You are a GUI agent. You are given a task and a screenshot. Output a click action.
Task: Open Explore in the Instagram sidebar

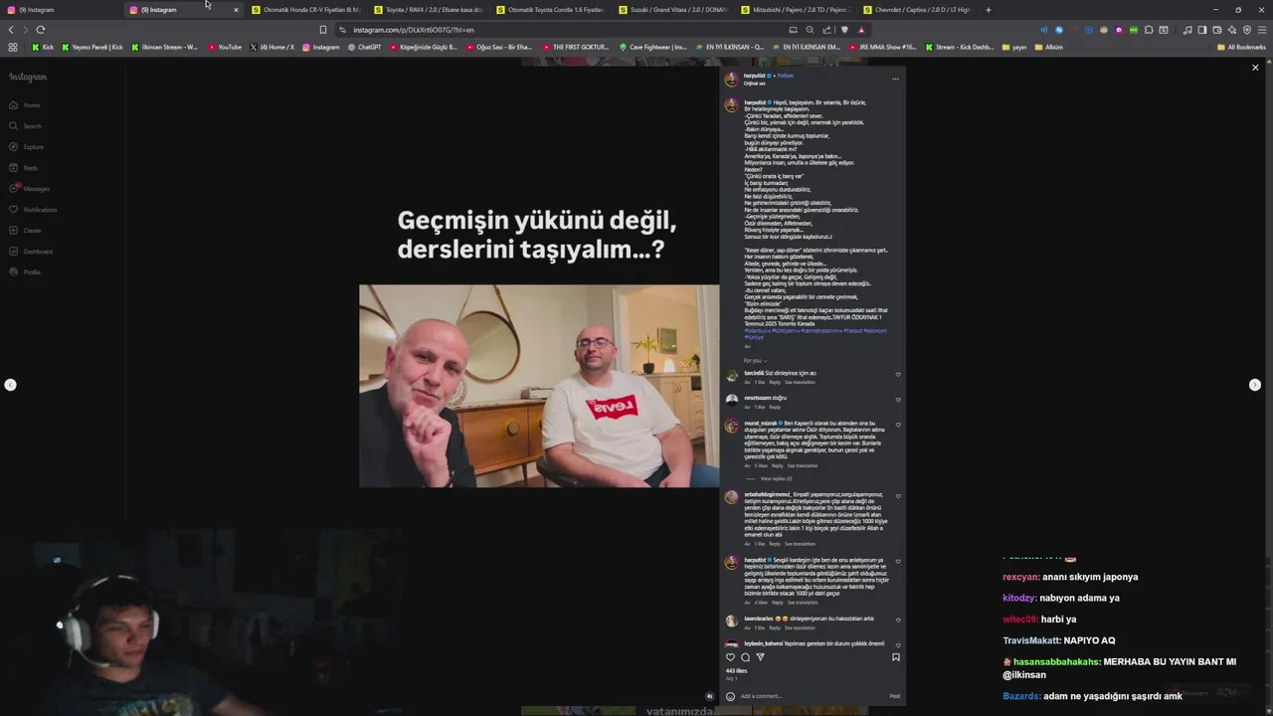pyautogui.click(x=27, y=147)
